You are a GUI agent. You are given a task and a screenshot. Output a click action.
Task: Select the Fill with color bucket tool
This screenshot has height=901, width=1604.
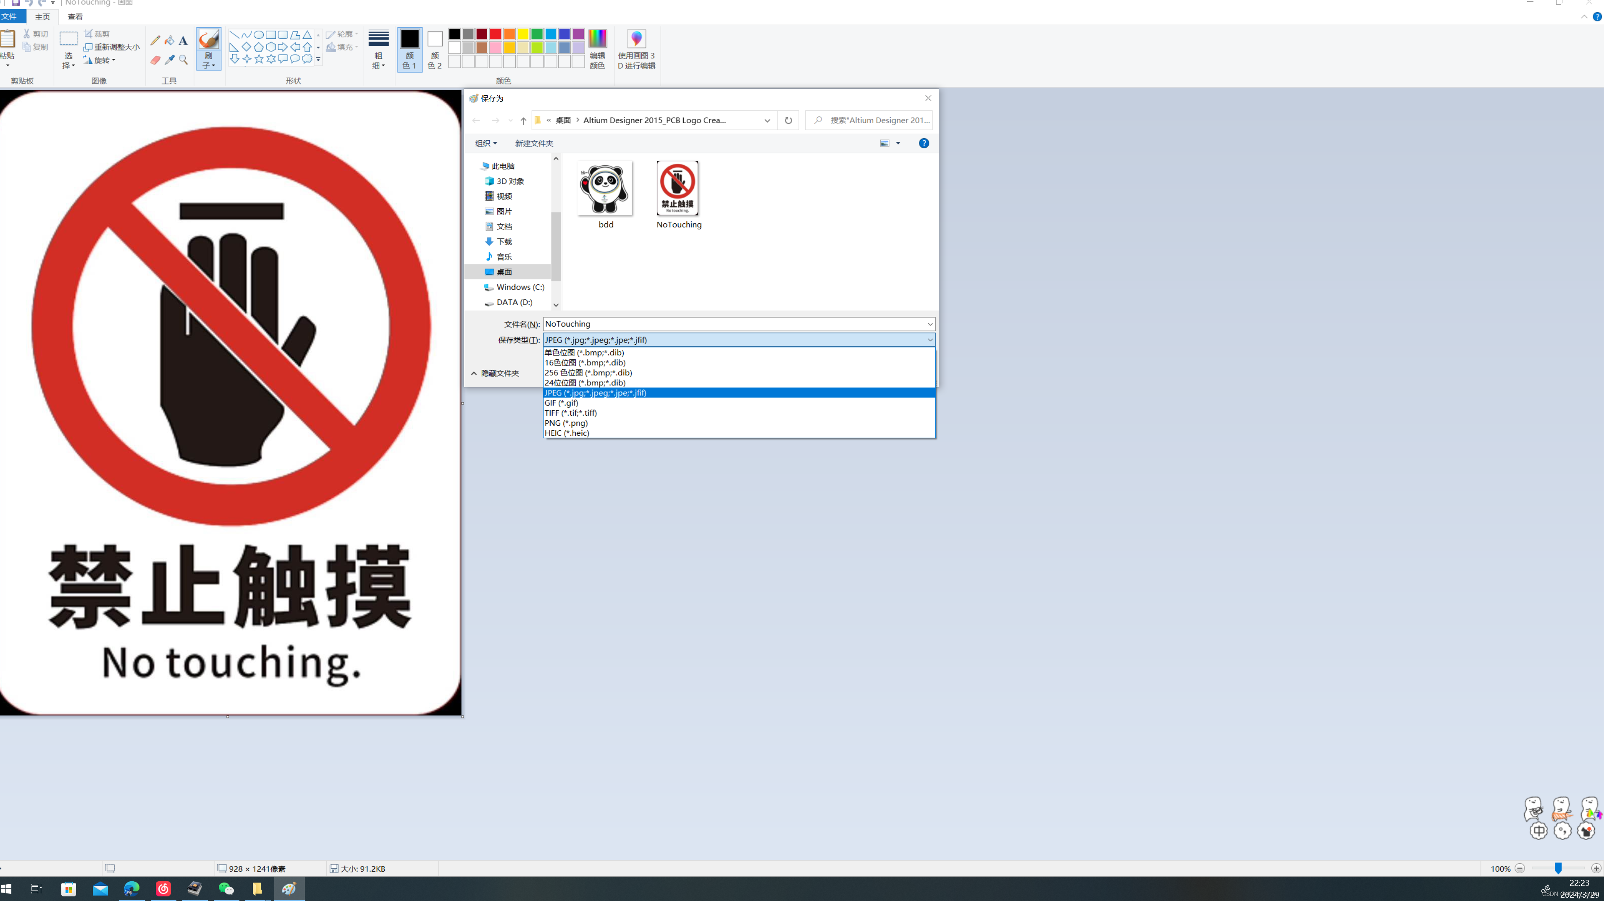169,40
